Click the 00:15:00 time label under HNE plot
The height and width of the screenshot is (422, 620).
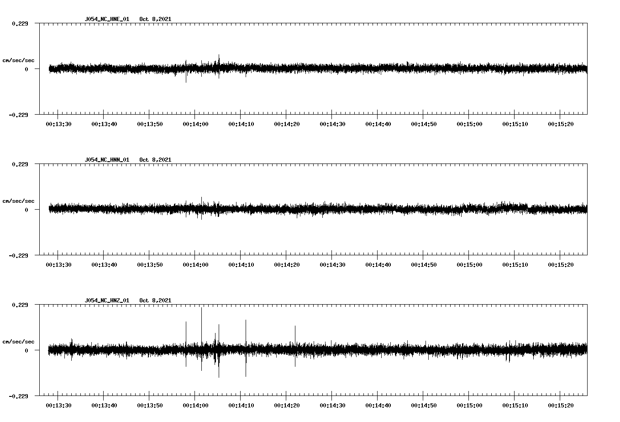tap(469, 124)
